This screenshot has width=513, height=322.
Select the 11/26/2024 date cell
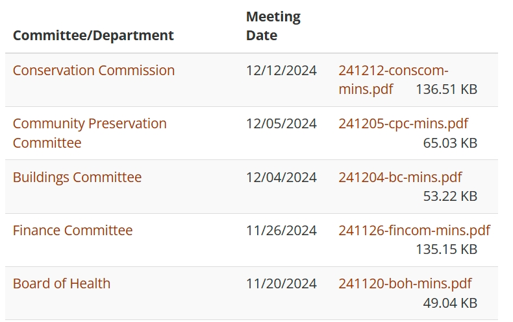click(x=281, y=231)
